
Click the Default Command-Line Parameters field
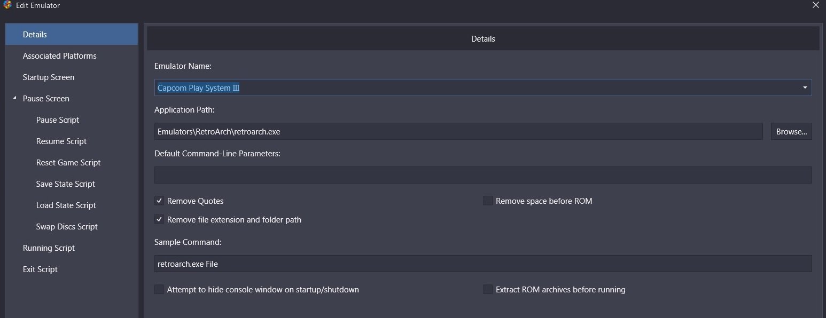[x=483, y=175]
